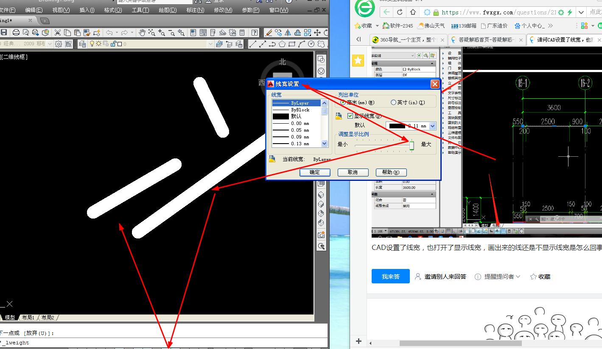Open the 修改(M) menu
This screenshot has height=349, width=602.
pos(223,10)
